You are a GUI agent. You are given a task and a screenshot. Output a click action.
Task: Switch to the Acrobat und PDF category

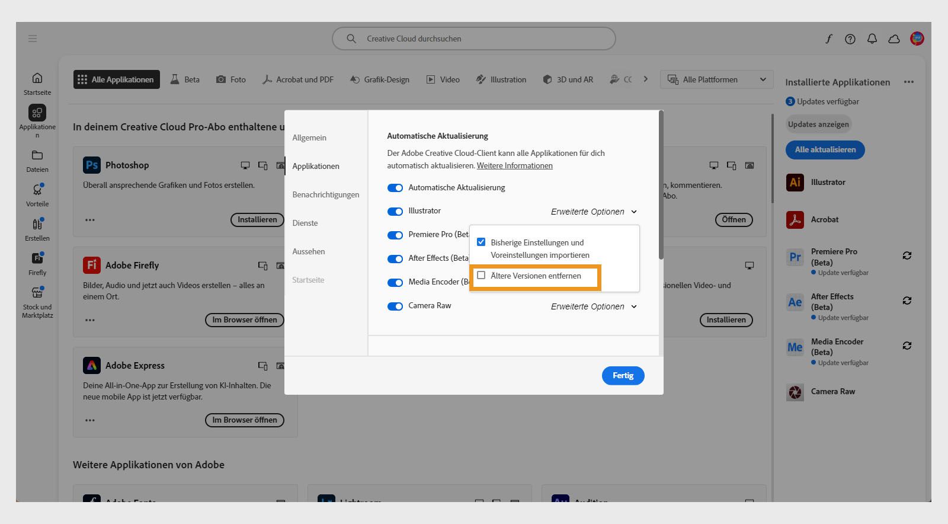pos(298,79)
